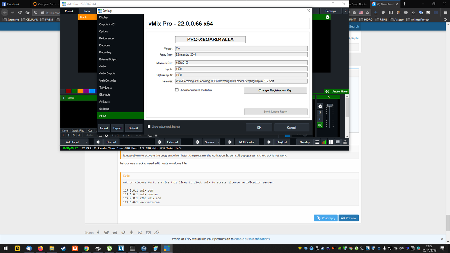The height and width of the screenshot is (253, 450).
Task: Open the Outputs / NDI settings section
Action: pyautogui.click(x=121, y=24)
